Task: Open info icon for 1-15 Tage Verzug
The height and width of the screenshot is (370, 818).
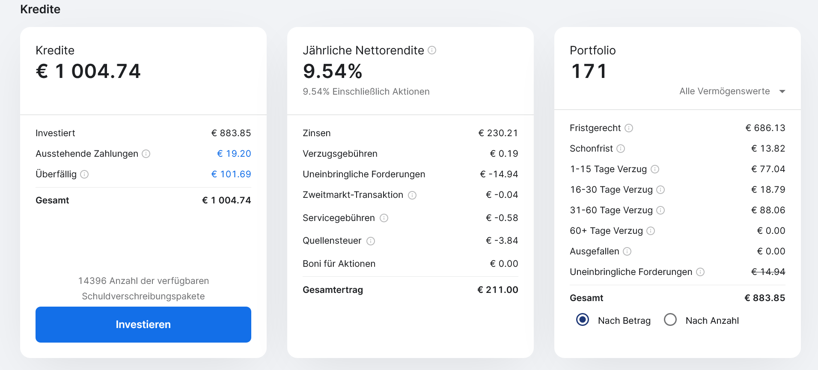Action: (x=655, y=169)
